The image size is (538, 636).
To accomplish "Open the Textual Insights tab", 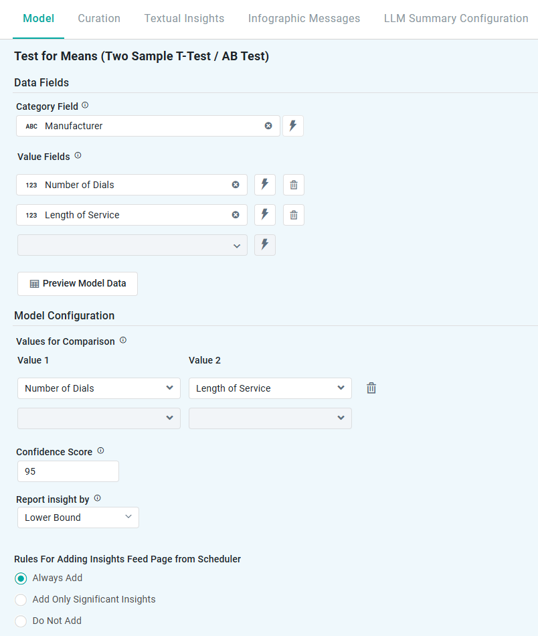I will click(x=184, y=19).
